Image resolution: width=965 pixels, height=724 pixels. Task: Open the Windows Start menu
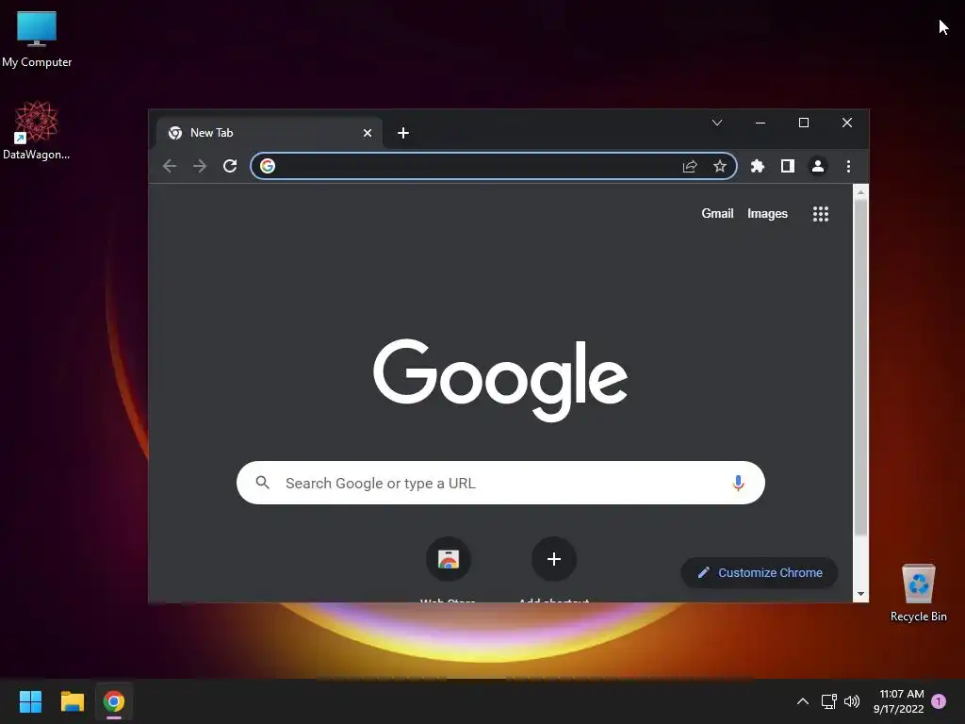coord(30,701)
